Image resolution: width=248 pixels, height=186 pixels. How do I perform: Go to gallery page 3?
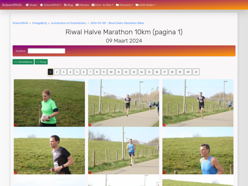(64, 72)
